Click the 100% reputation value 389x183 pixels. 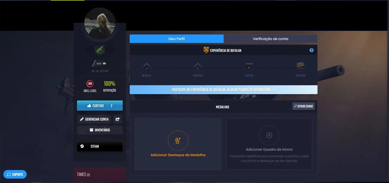(109, 83)
